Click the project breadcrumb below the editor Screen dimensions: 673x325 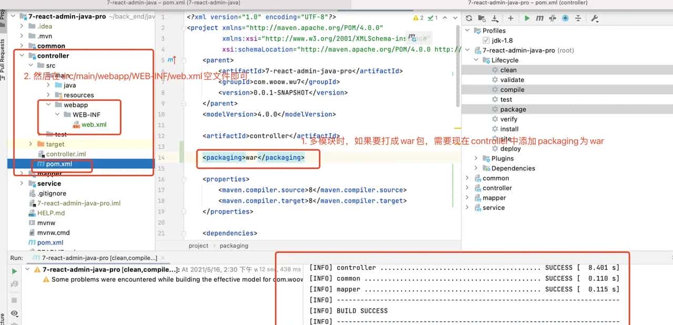(198, 246)
